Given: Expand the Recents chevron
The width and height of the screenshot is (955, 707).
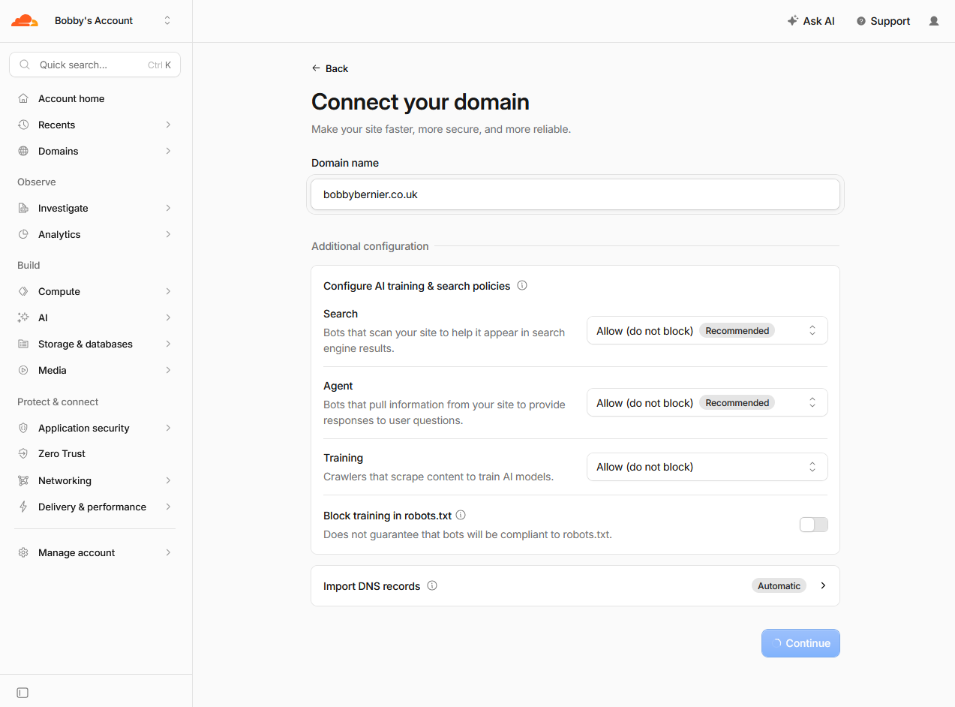Looking at the screenshot, I should tap(168, 125).
